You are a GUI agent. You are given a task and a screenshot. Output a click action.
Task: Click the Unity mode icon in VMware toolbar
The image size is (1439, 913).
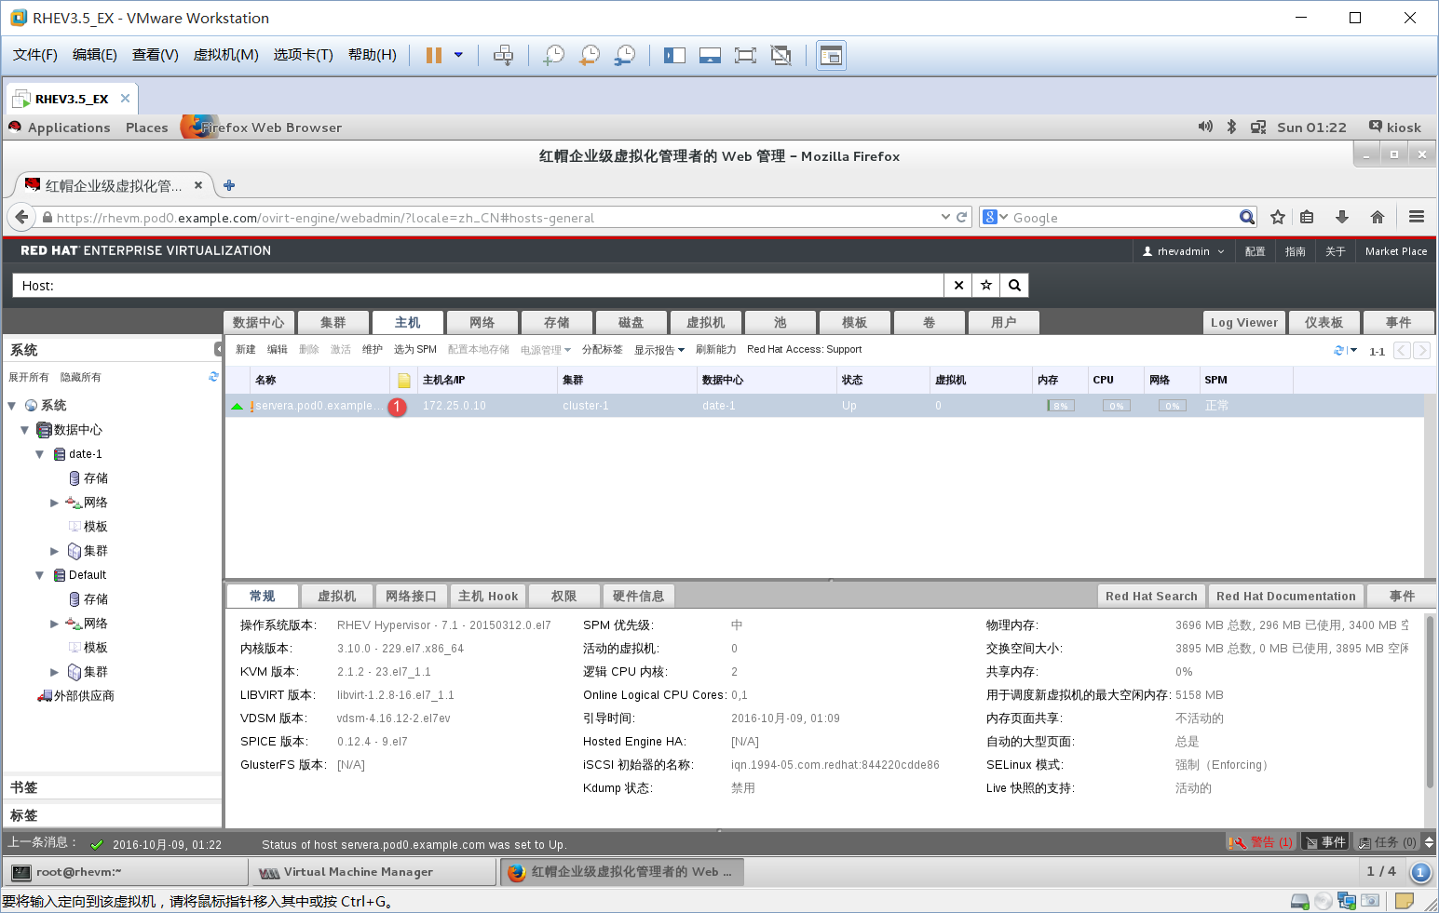coord(781,55)
